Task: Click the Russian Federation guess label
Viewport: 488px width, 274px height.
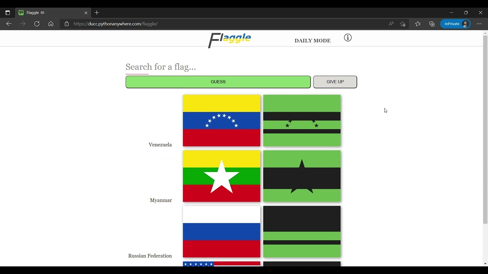Action: pyautogui.click(x=150, y=256)
